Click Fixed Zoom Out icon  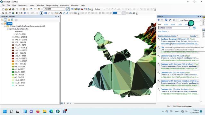(21, 13)
